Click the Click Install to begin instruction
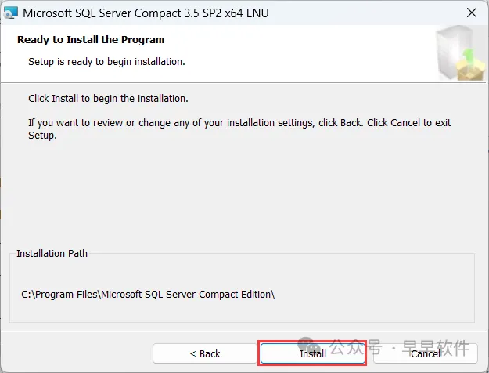The image size is (489, 373). (x=108, y=99)
